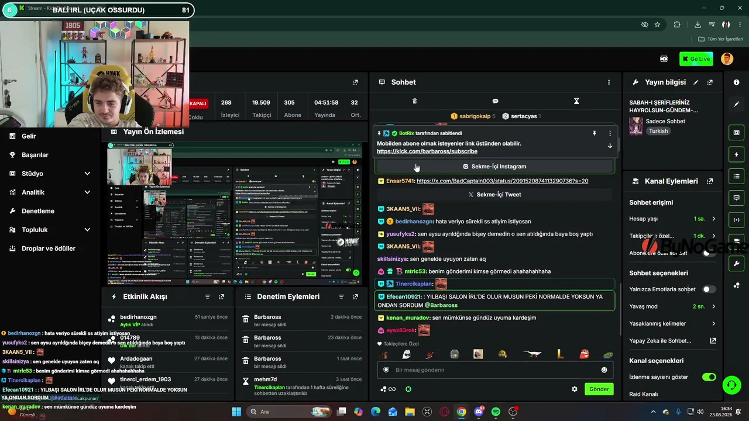Click the info icon in right sidebar

[x=736, y=82]
